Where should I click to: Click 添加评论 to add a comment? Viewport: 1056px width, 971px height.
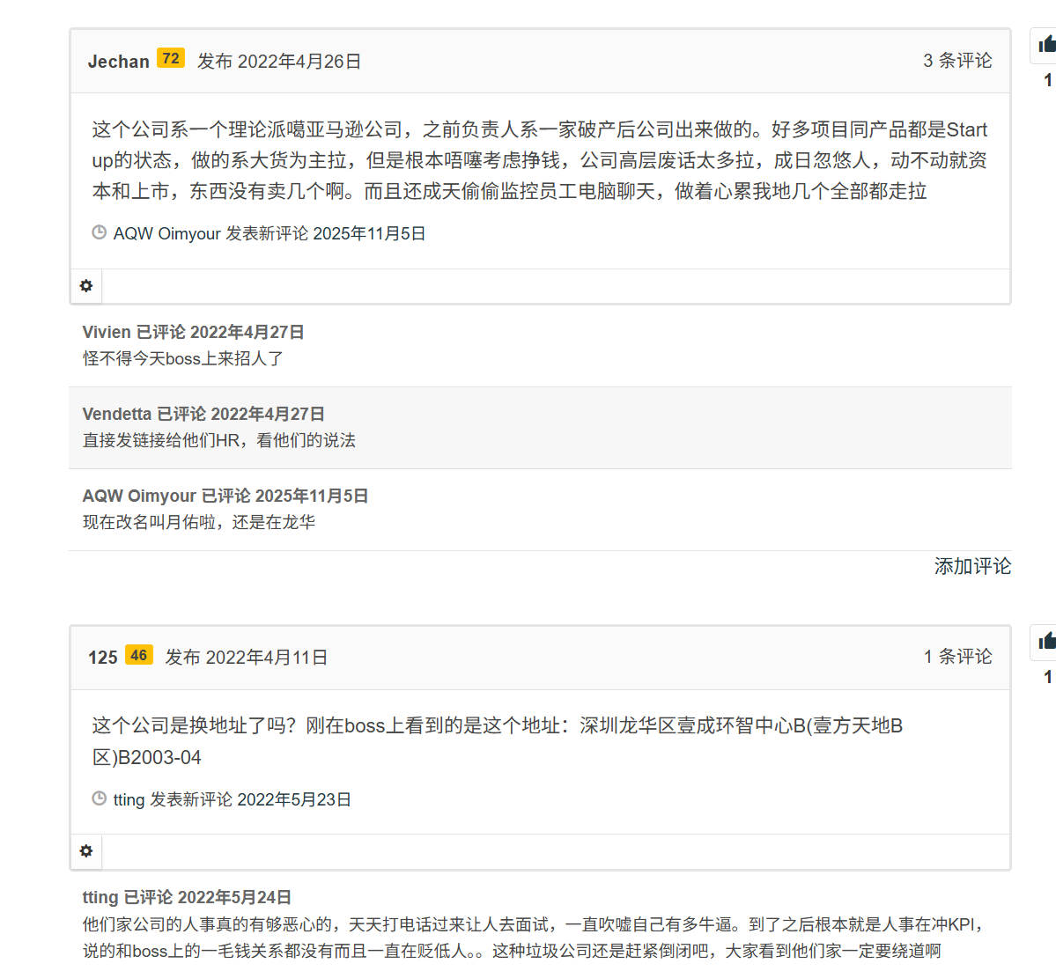(x=972, y=566)
